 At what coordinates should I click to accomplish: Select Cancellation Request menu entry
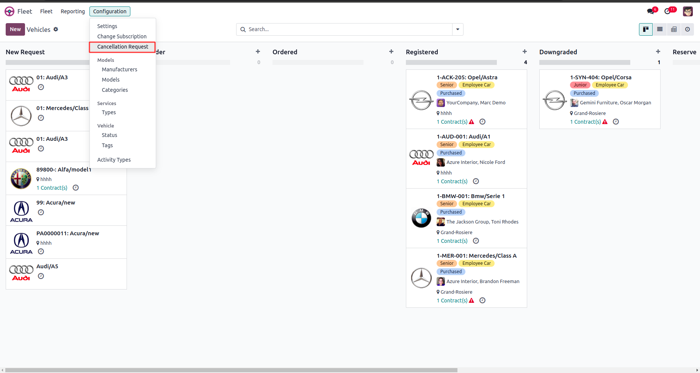tap(123, 47)
